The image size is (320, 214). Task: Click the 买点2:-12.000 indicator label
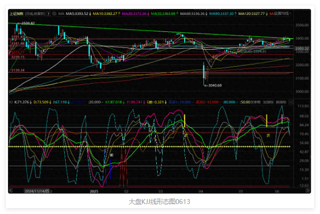(207, 102)
